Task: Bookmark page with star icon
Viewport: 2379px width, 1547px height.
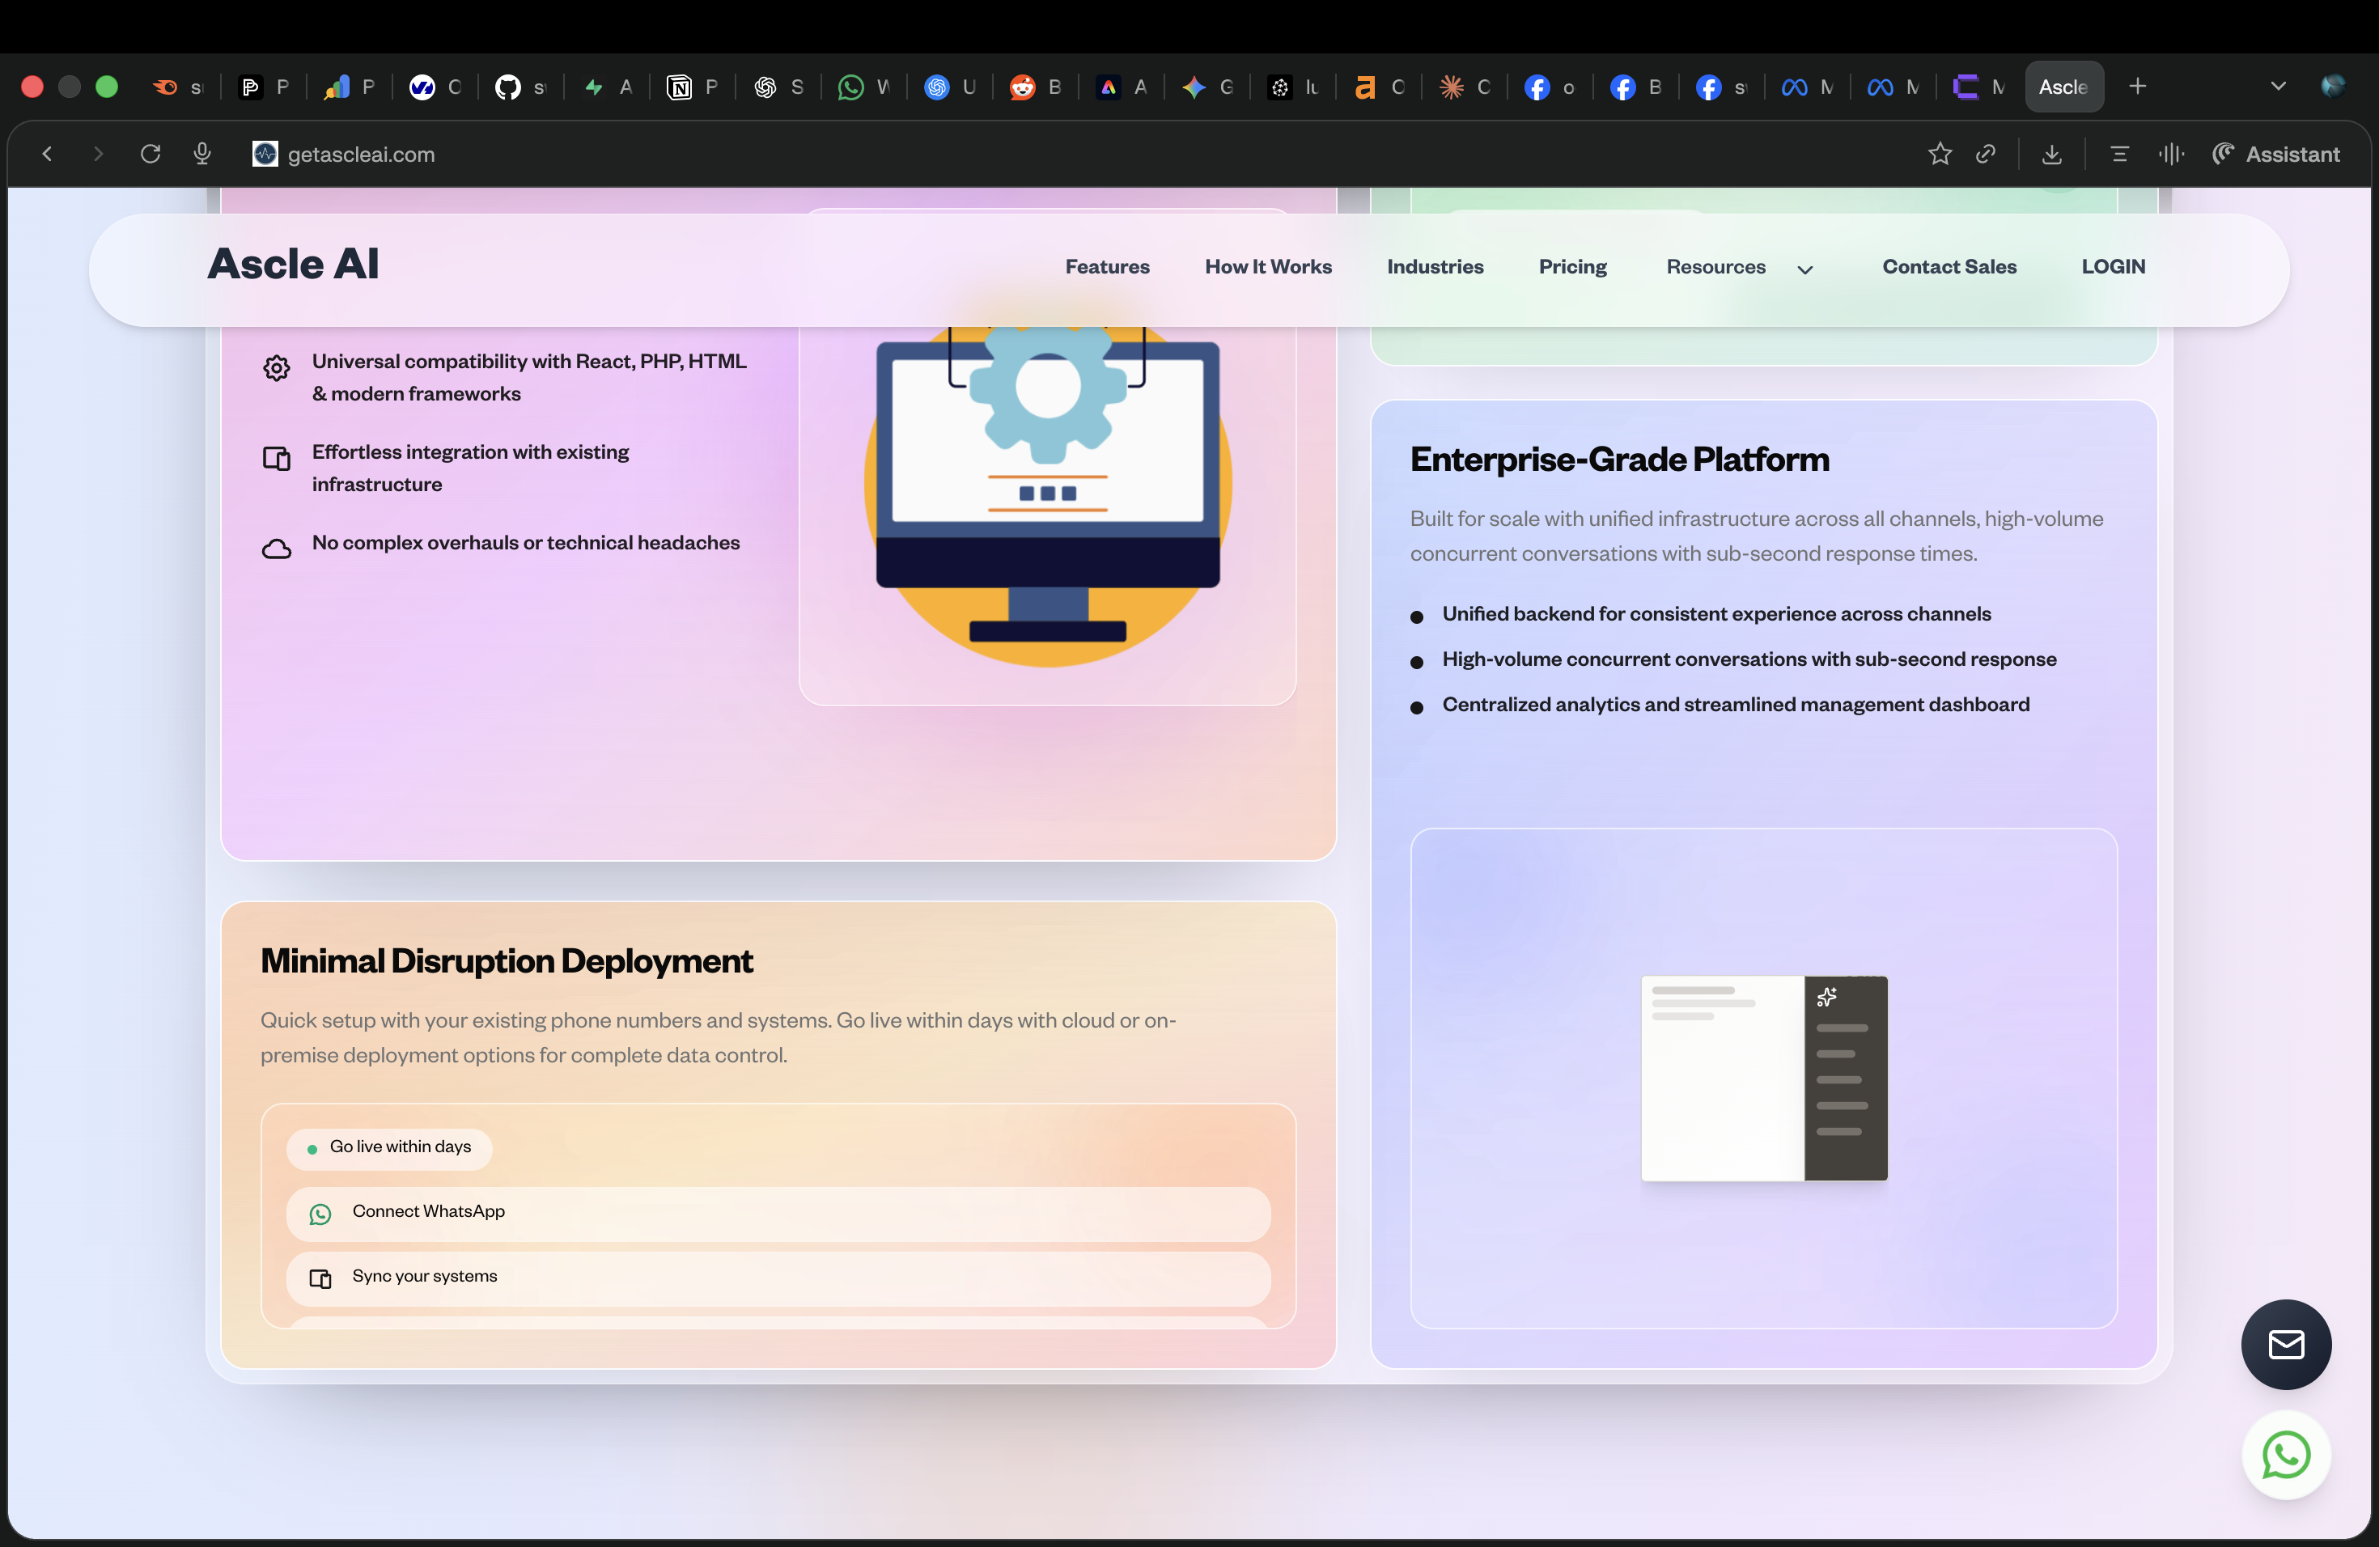Action: [x=1939, y=154]
